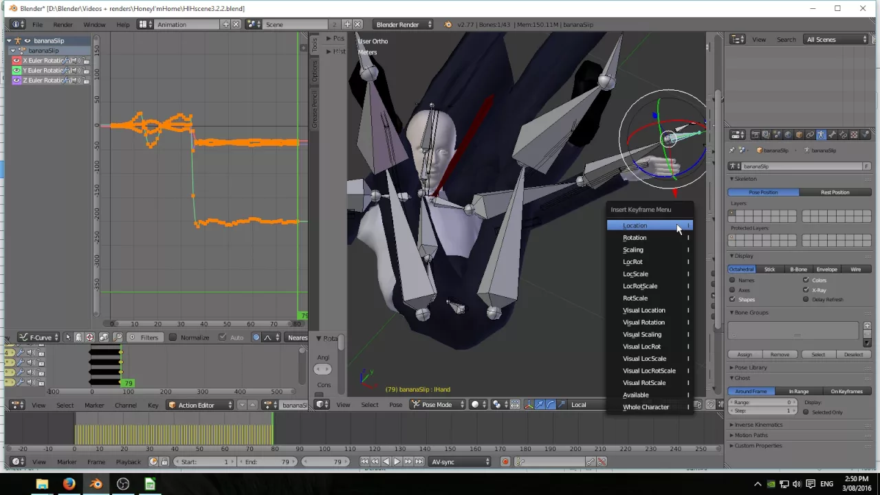Viewport: 880px width, 495px height.
Task: Toggle the Auto normalization checkbox
Action: click(222, 338)
